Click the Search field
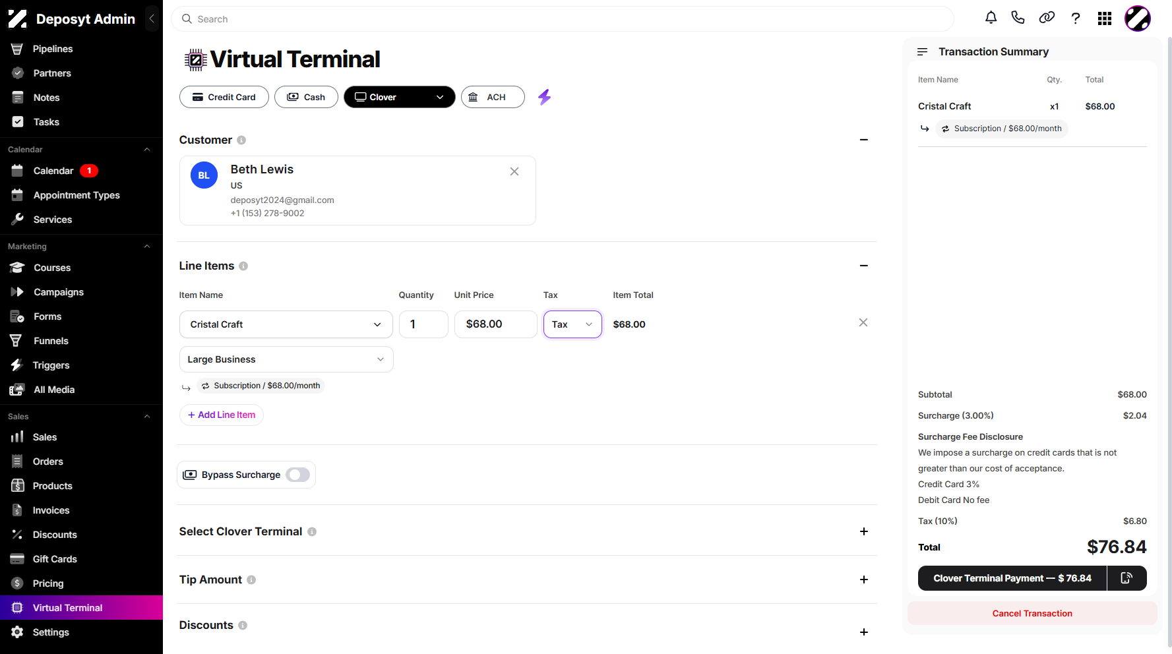The width and height of the screenshot is (1172, 654). (563, 19)
